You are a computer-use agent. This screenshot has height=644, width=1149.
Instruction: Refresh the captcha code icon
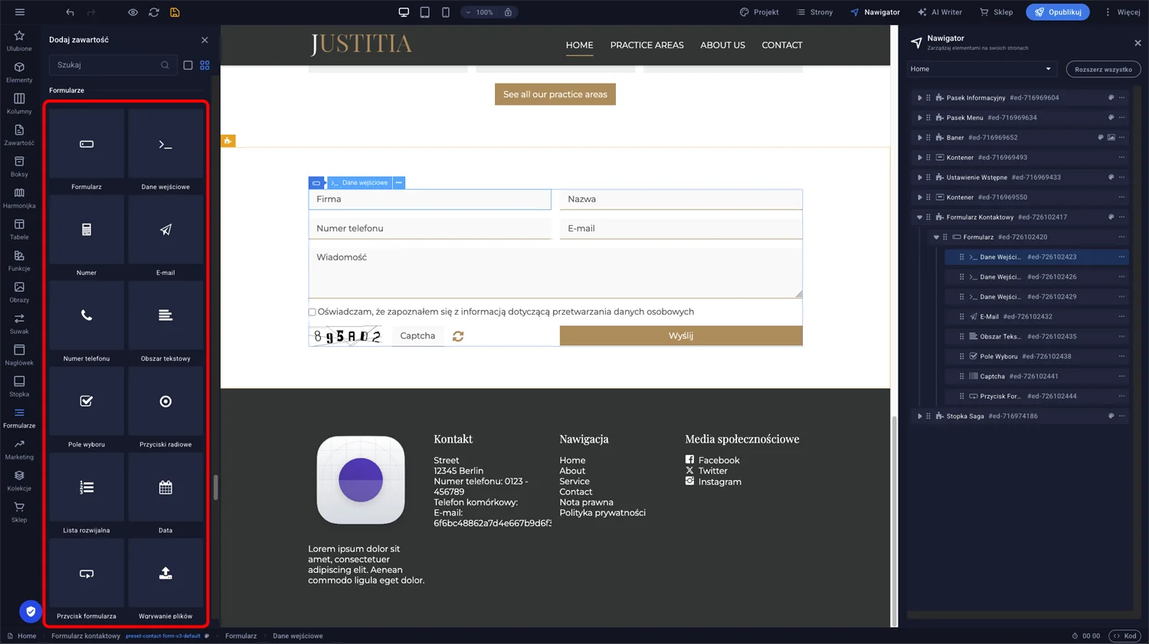coord(458,336)
